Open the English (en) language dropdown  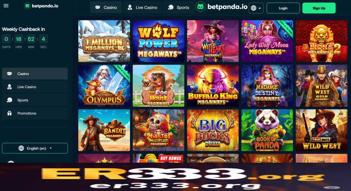(35, 148)
